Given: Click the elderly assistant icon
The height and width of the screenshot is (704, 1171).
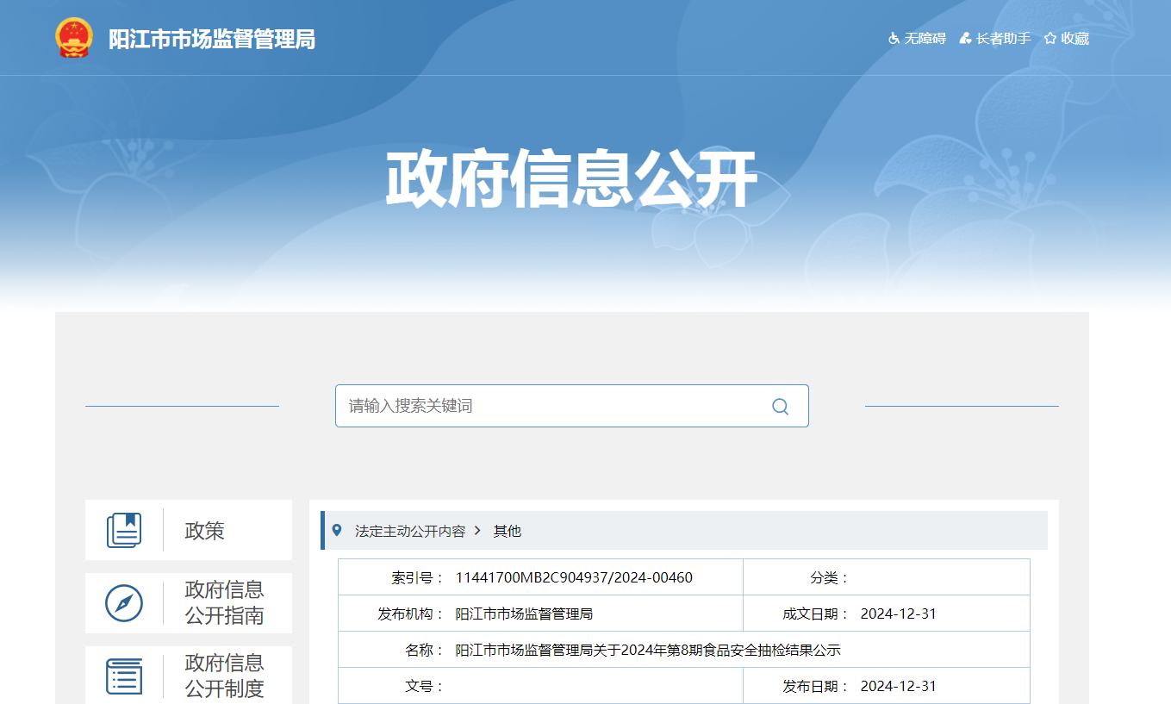Looking at the screenshot, I should click(x=965, y=39).
